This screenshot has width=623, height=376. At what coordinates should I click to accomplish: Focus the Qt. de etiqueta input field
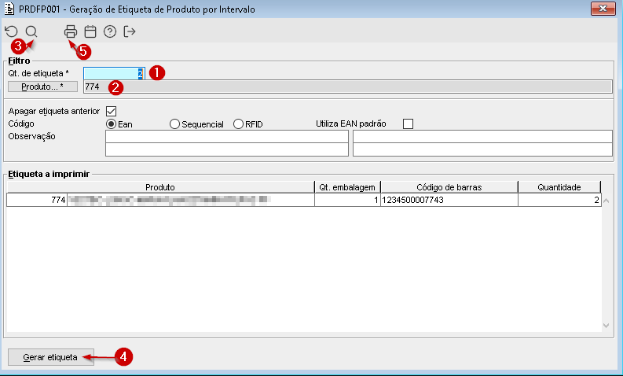pos(114,74)
